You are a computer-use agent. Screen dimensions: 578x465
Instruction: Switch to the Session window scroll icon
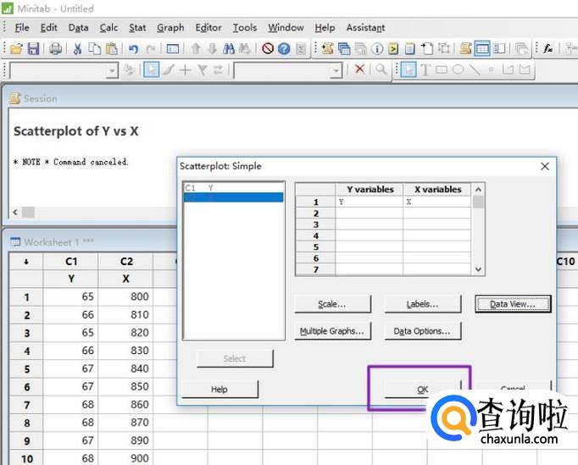465,48
